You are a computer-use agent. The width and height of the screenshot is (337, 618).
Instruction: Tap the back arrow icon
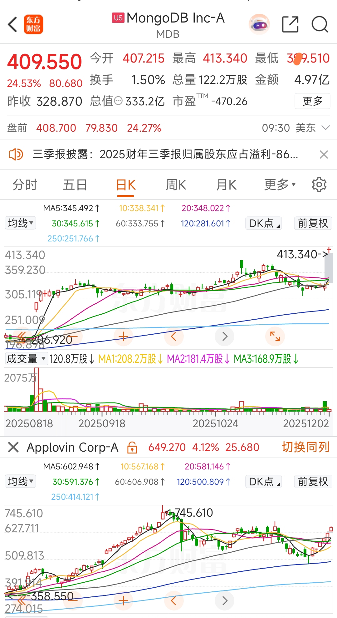[12, 24]
